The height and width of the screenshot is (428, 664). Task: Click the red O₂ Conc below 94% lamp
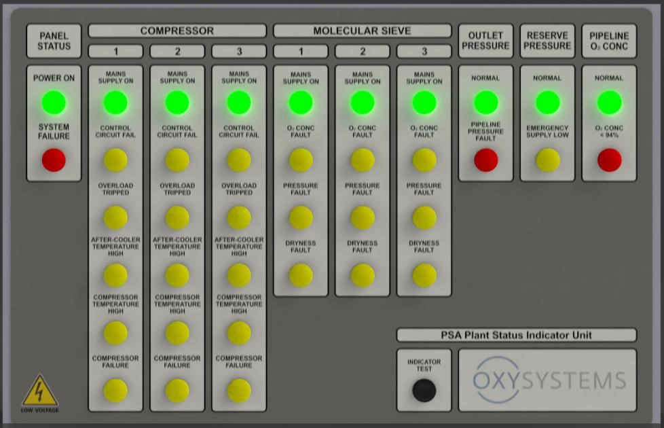click(609, 160)
